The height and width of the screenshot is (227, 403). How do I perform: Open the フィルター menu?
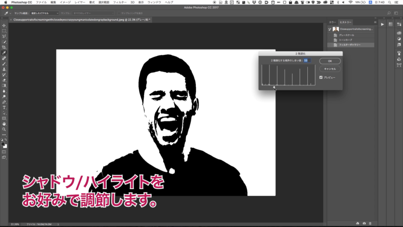click(x=120, y=3)
